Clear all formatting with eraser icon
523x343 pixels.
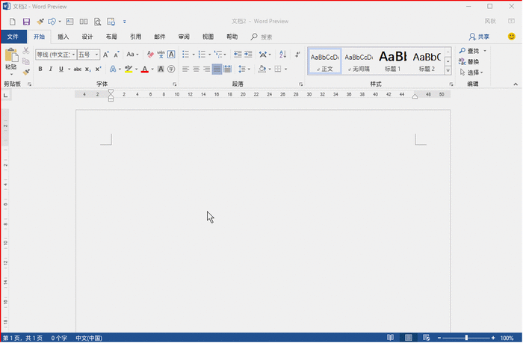coord(150,55)
